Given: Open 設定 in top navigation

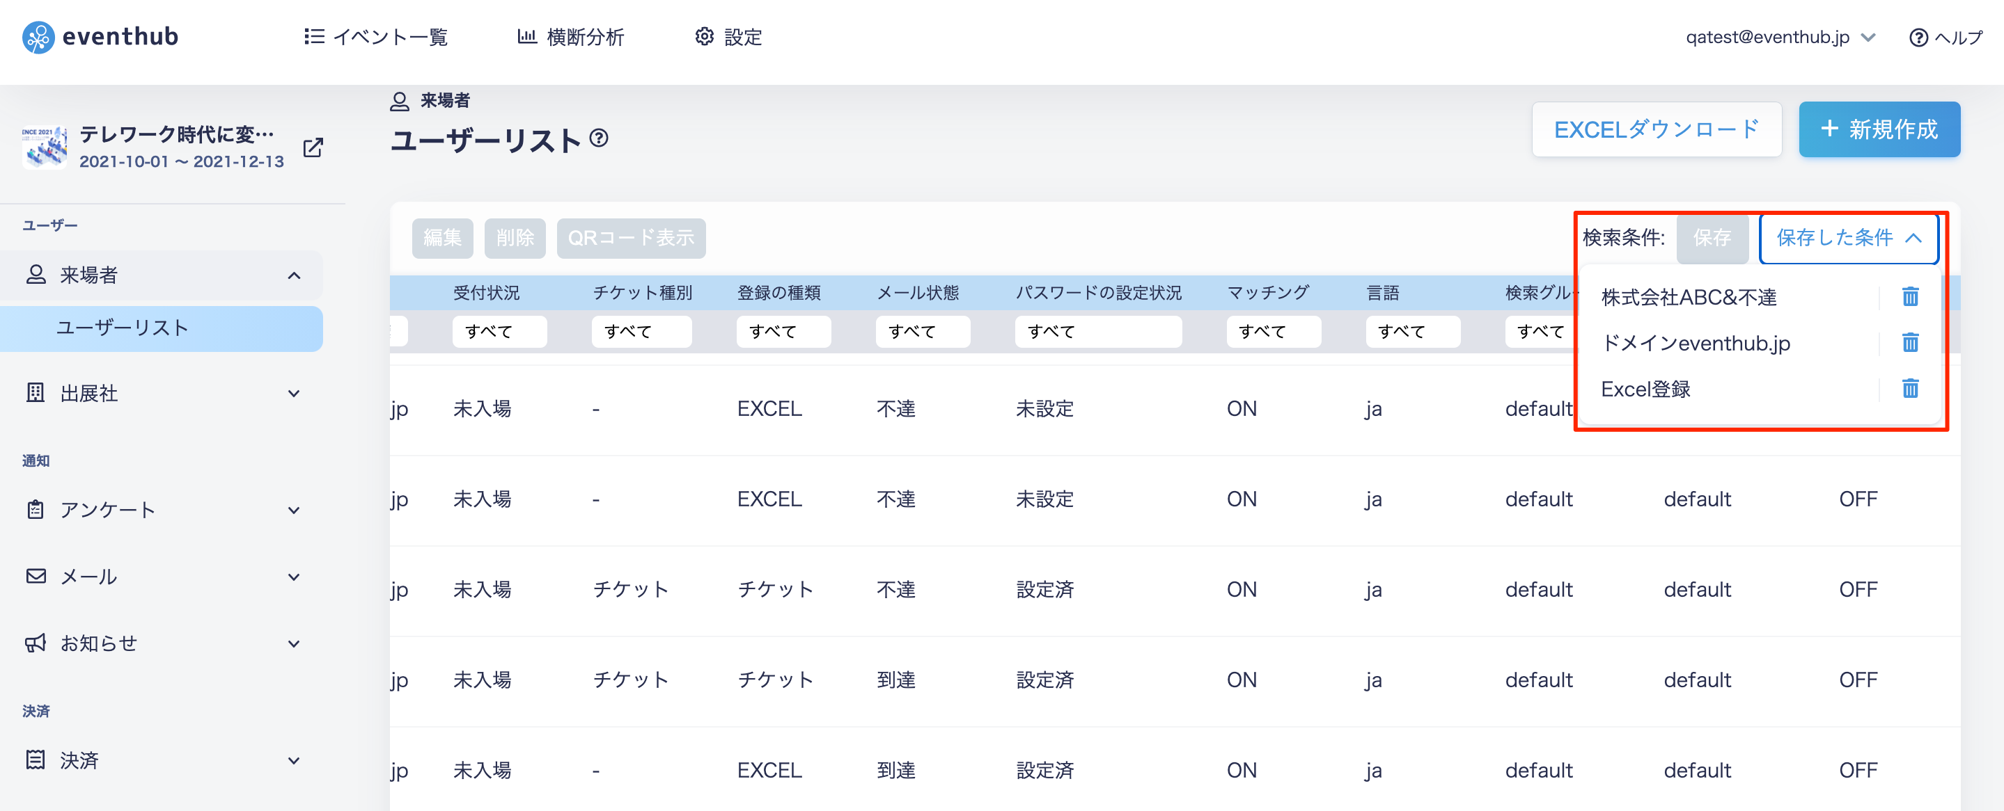Looking at the screenshot, I should pyautogui.click(x=728, y=36).
